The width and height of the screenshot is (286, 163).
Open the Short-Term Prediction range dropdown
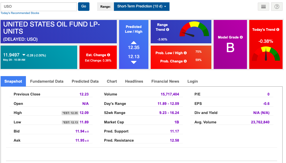point(142,6)
